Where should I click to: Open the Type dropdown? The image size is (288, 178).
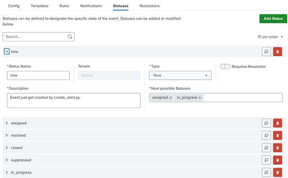pos(180,75)
